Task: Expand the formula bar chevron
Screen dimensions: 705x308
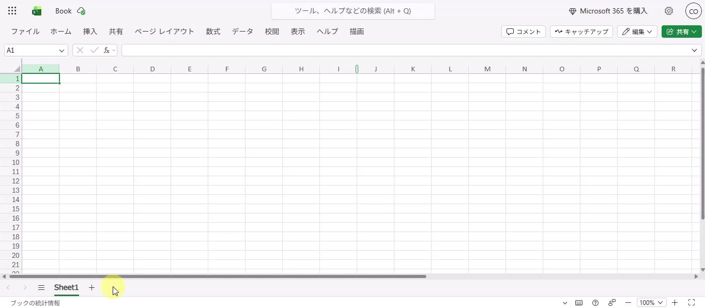Action: pos(695,50)
